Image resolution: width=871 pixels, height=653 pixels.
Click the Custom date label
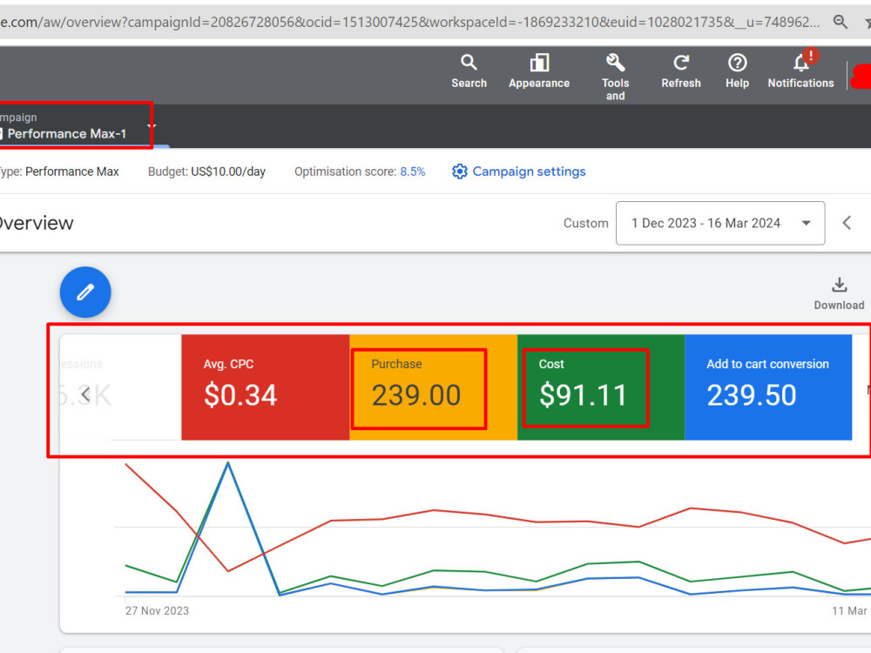[x=585, y=223]
